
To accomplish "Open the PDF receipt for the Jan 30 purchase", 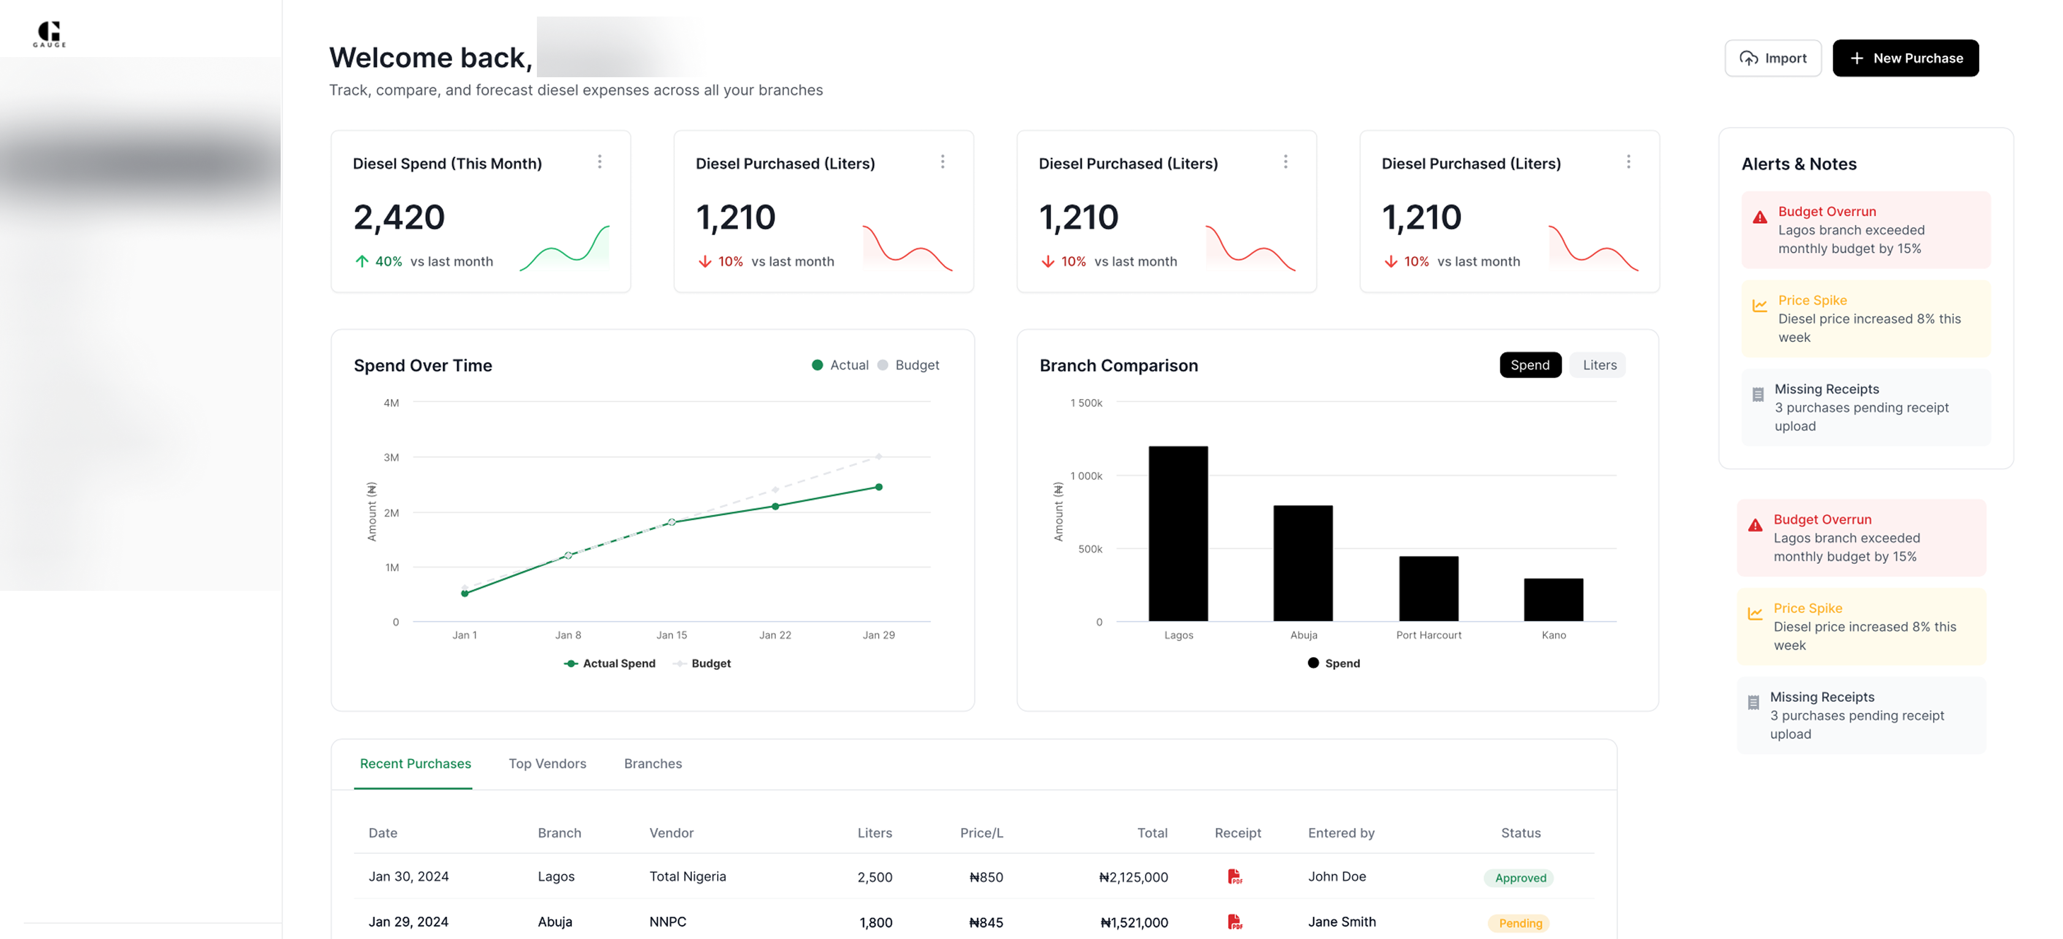I will point(1235,876).
